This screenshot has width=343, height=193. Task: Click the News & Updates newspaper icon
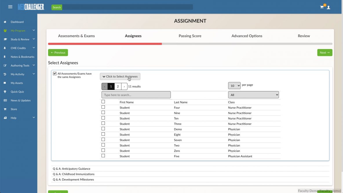pos(5,100)
